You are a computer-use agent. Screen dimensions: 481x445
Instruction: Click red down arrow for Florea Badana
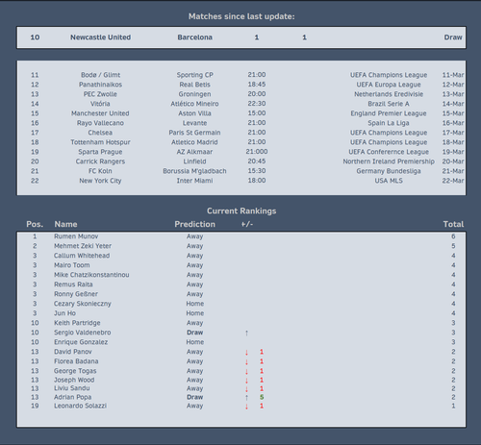[x=246, y=362]
